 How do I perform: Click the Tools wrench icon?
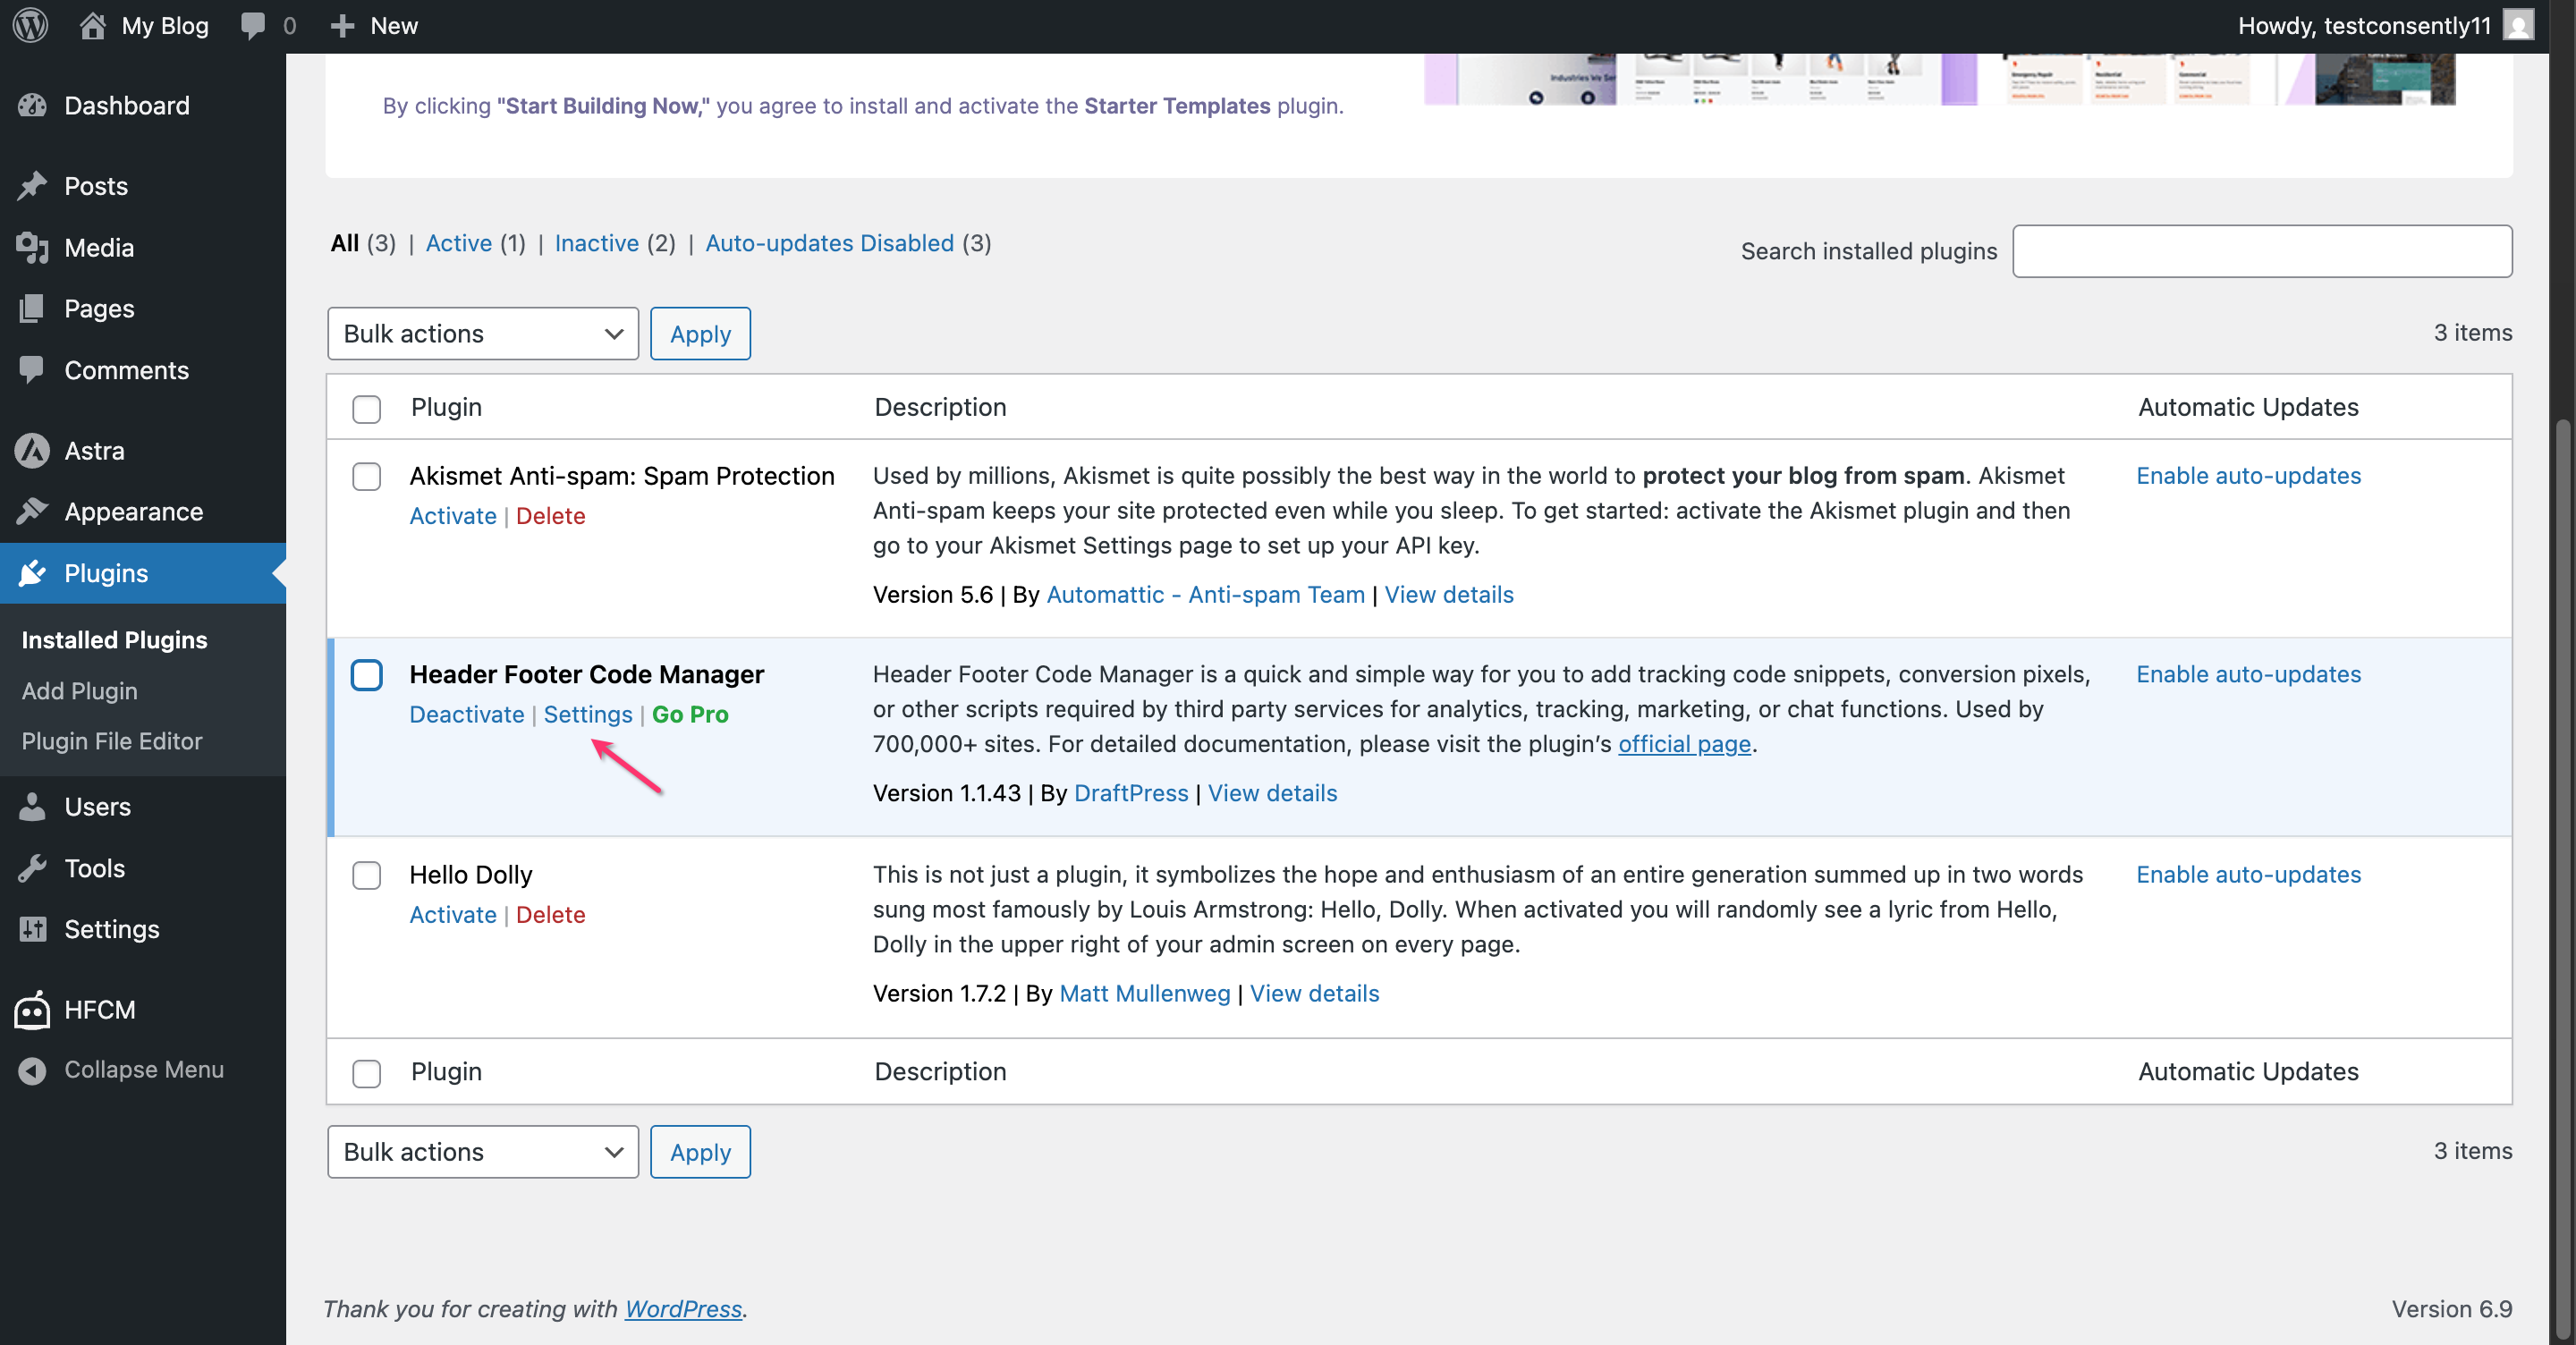(x=33, y=868)
